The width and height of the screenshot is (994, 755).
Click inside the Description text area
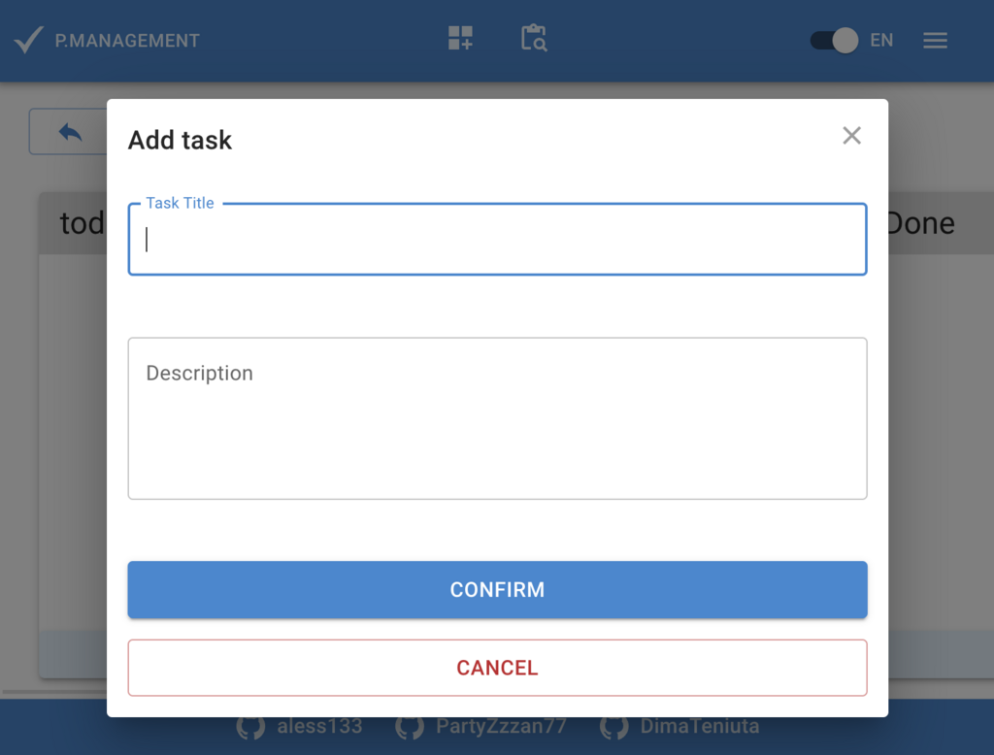tap(497, 417)
